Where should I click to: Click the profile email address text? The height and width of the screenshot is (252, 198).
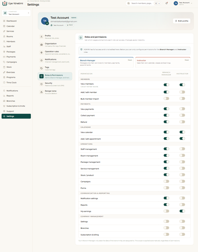(64, 21)
